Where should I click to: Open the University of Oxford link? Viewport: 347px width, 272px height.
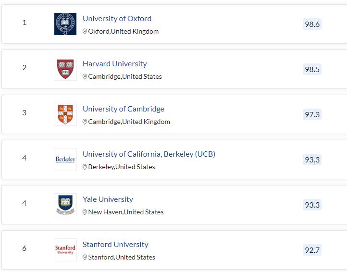tap(117, 19)
